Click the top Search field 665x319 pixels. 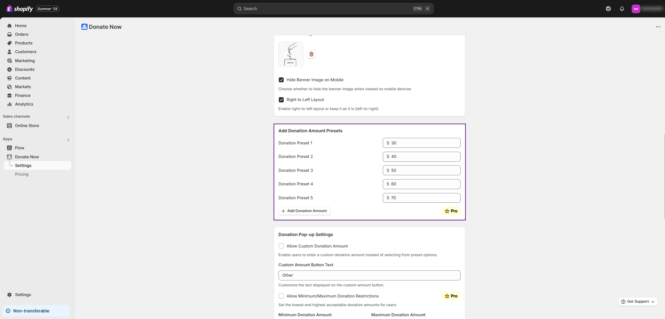334,9
